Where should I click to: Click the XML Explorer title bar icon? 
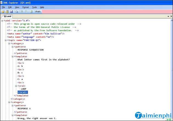click(1, 2)
